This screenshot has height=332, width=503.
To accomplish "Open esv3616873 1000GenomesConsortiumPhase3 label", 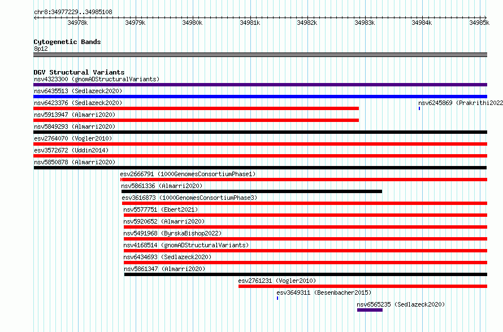I will [189, 198].
